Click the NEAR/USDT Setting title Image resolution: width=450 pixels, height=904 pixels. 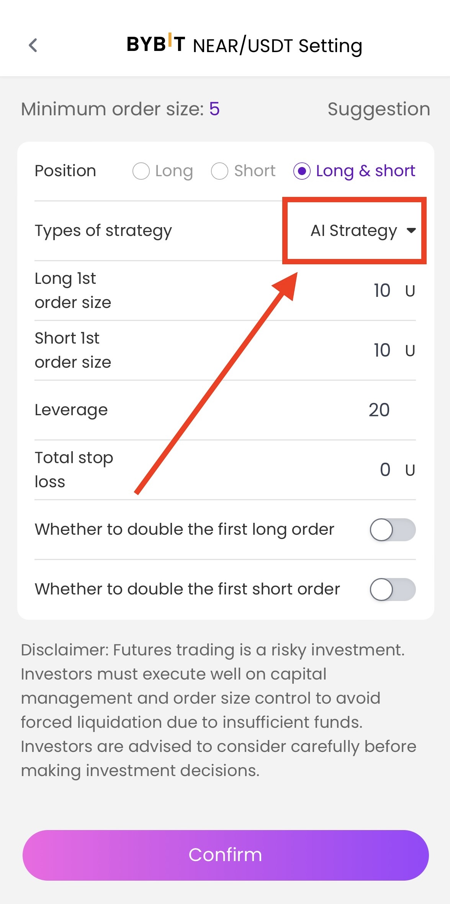click(x=278, y=46)
